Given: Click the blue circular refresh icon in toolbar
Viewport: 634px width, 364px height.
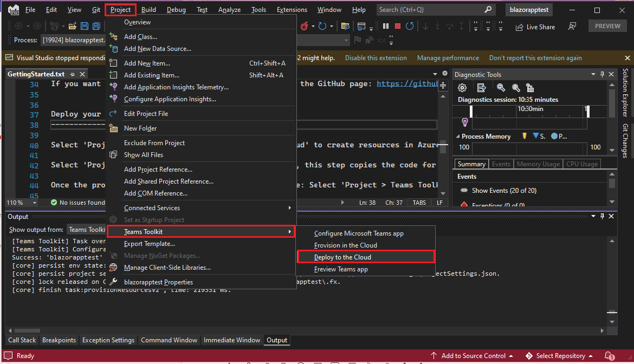Looking at the screenshot, I should (322, 26).
